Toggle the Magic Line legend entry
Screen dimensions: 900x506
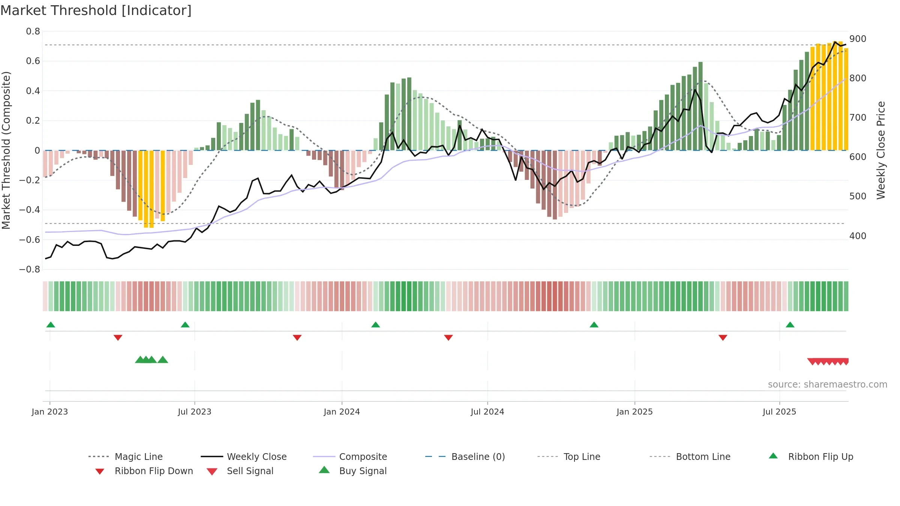(125, 457)
